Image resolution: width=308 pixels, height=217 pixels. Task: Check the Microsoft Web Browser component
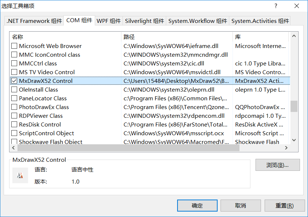pos(14,46)
